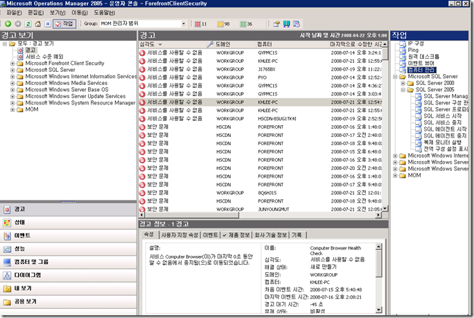This screenshot has width=474, height=318.
Task: Switch to the 이벤트 detail tab
Action: click(x=211, y=235)
